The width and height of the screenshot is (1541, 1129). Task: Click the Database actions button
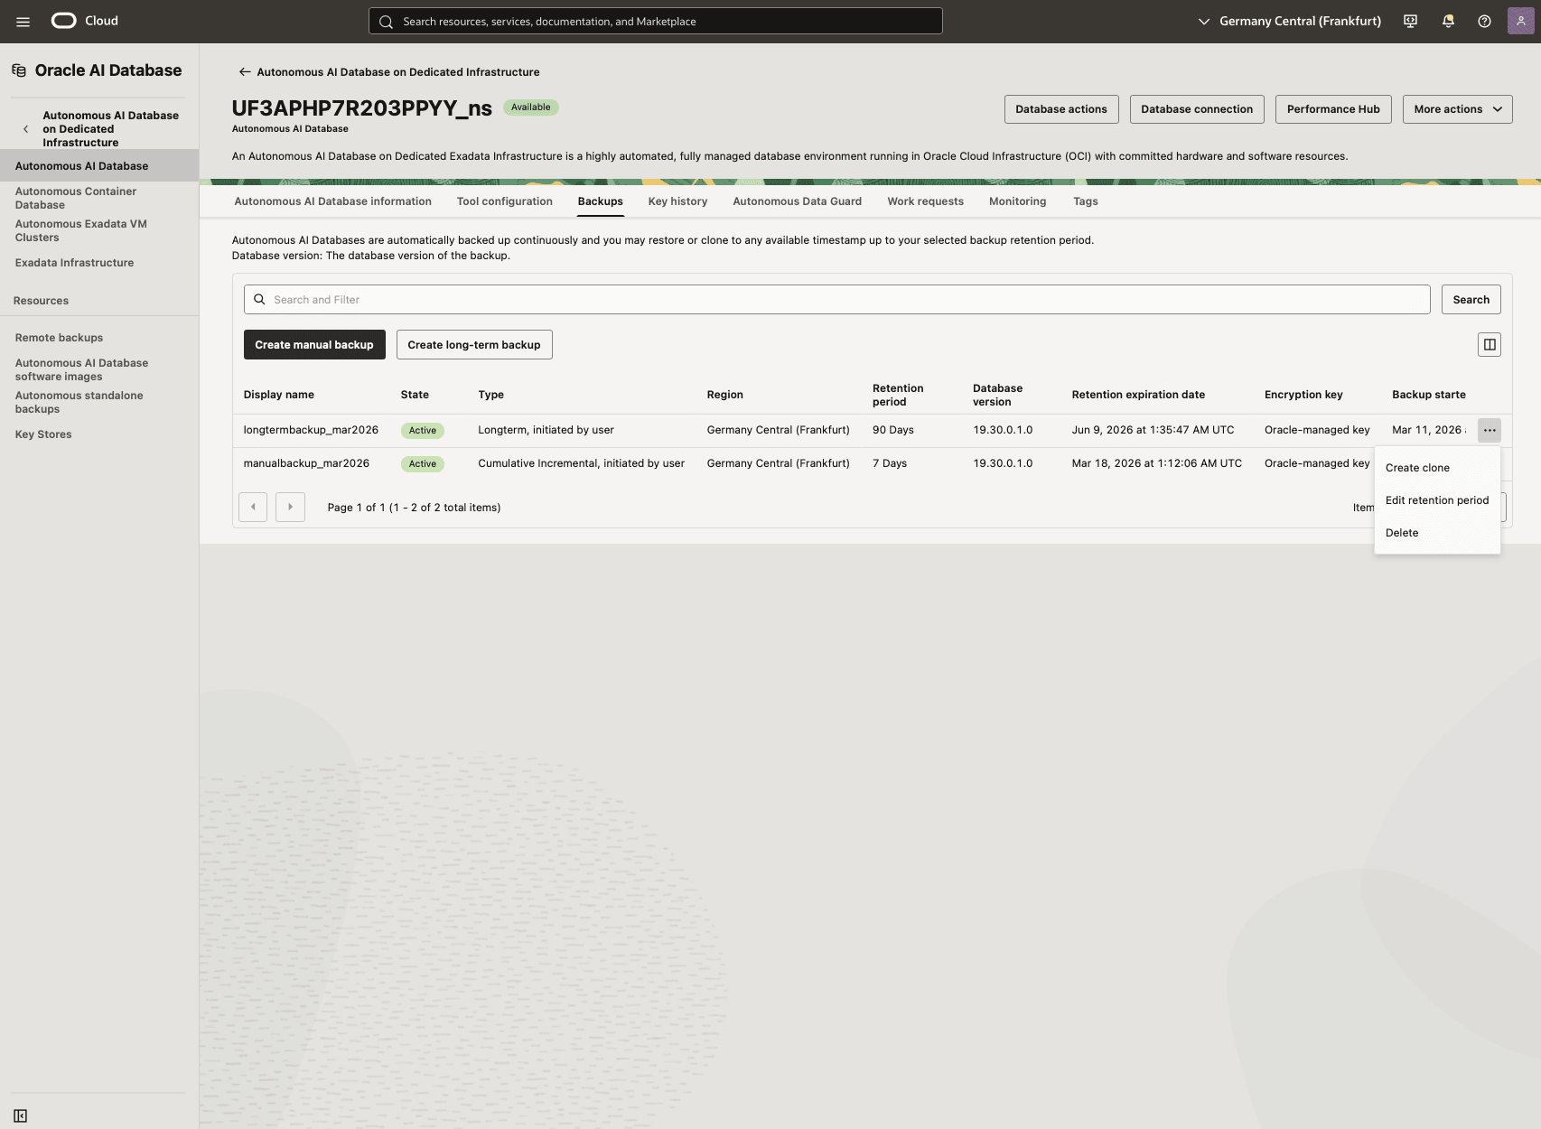tap(1061, 109)
